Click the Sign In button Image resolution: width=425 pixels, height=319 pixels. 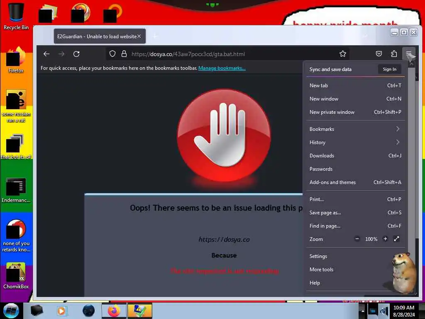tap(389, 69)
